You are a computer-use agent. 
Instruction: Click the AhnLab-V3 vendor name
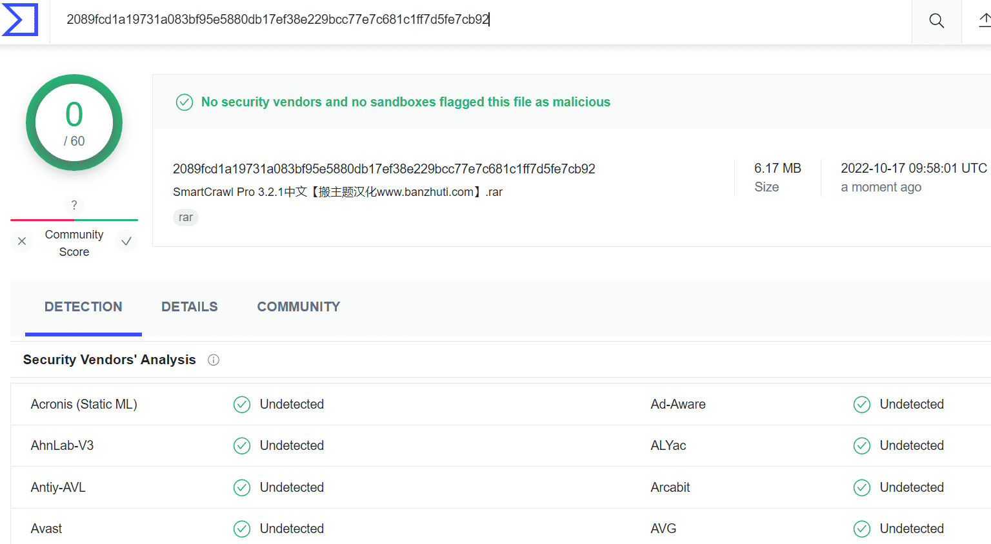[x=62, y=445]
